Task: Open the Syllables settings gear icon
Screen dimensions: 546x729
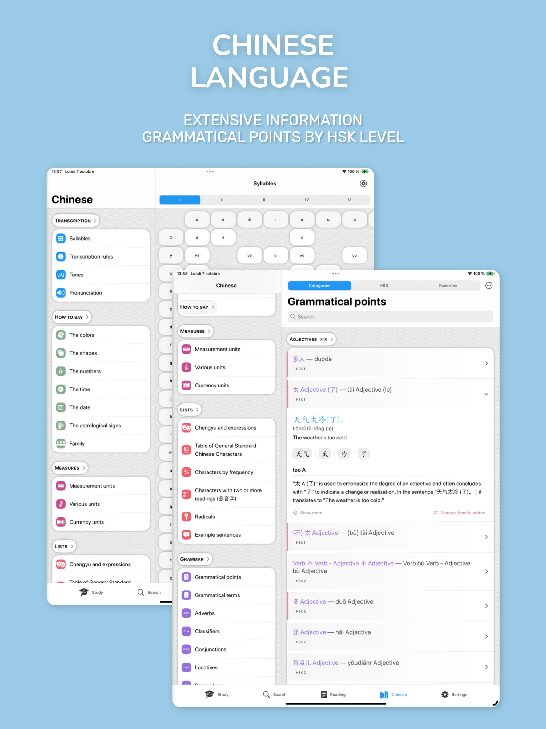Action: point(363,184)
